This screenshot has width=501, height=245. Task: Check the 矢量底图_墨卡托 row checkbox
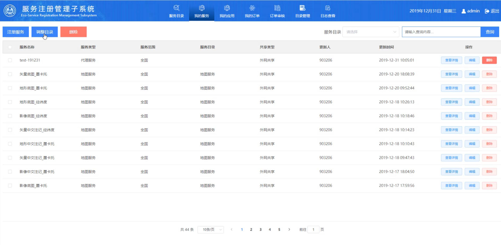(x=10, y=74)
